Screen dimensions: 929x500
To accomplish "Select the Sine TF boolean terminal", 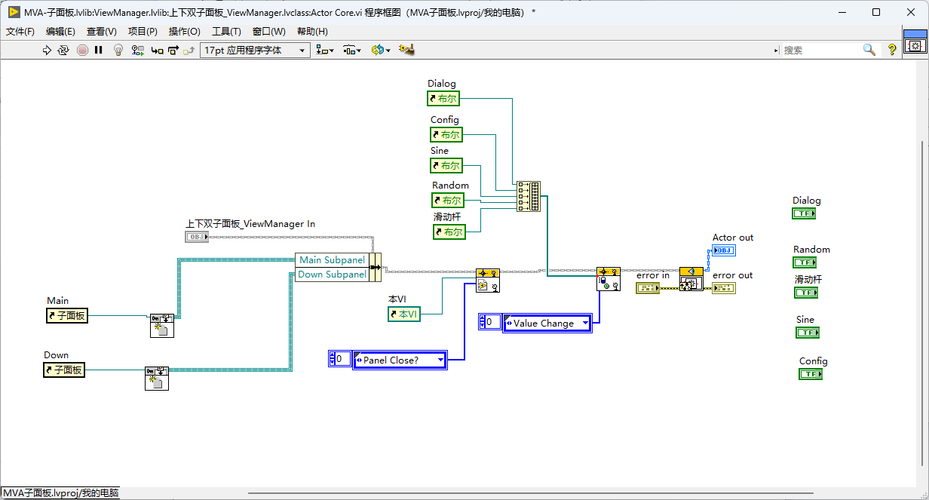I will [x=808, y=332].
